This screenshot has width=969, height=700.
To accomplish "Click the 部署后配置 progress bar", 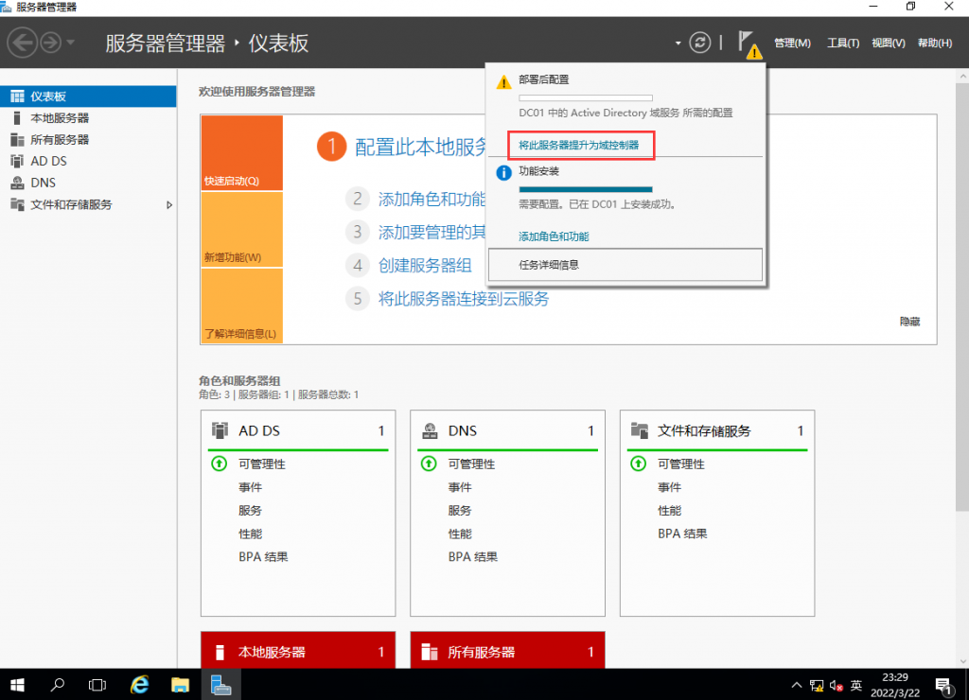I will point(585,97).
